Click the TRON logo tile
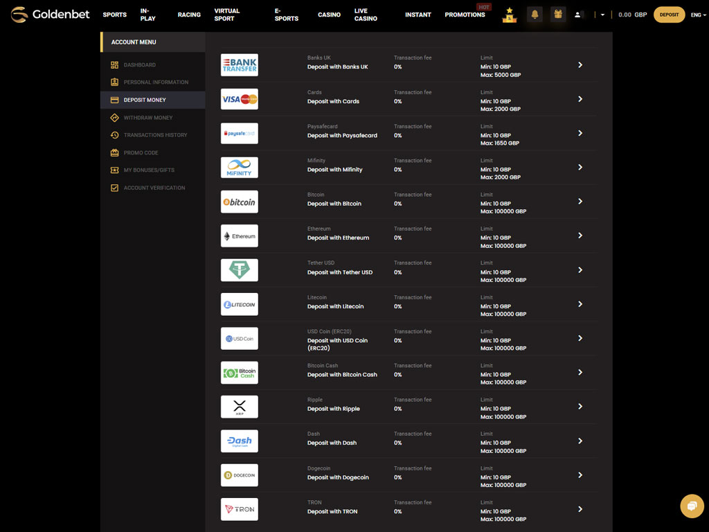The image size is (709, 532). tap(239, 509)
